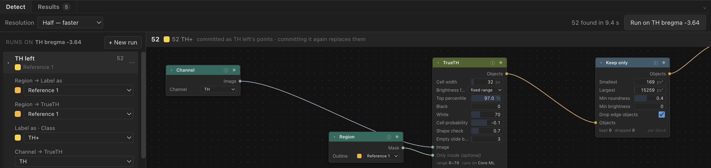The width and height of the screenshot is (711, 168).
Task: Open Region Label as Reference dropdown
Action: pyautogui.click(x=79, y=90)
